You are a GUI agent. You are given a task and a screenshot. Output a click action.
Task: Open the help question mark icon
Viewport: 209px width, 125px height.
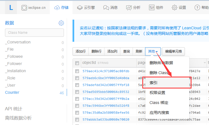tap(197, 7)
